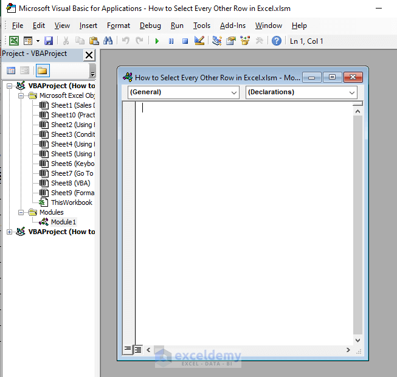This screenshot has height=377, width=397.
Task: Collapse the first VBAProject tree node
Action: coord(9,86)
